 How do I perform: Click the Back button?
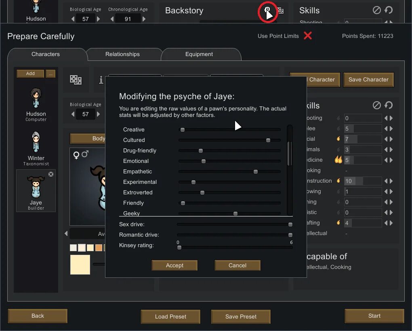click(38, 316)
